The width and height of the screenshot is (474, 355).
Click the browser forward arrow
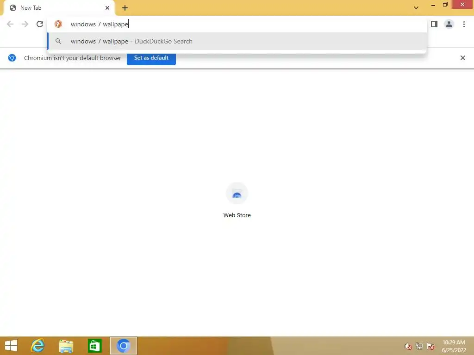coord(25,24)
